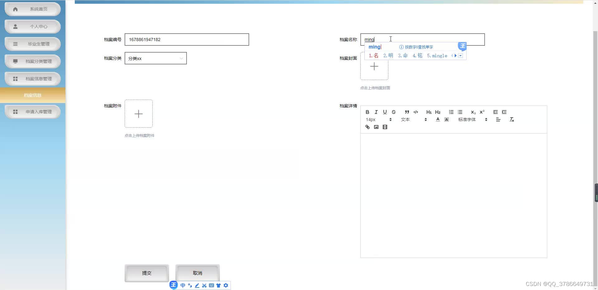Start an ordered numbered list

[451, 112]
